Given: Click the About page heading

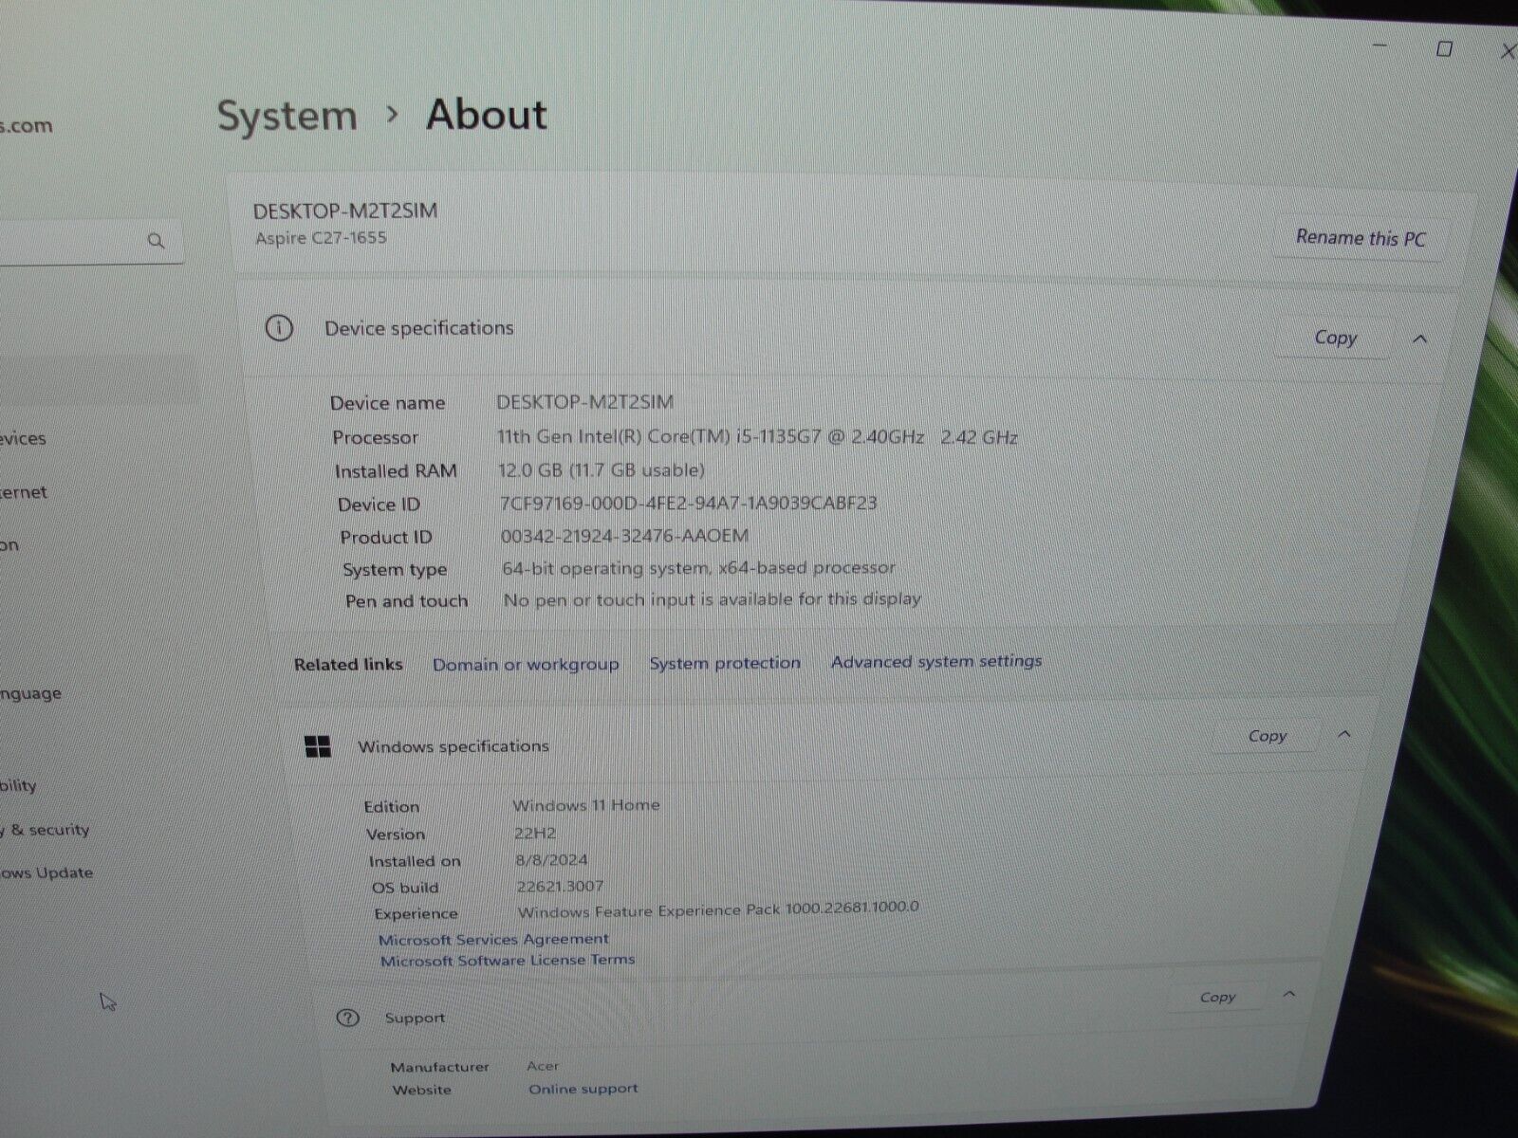Looking at the screenshot, I should (486, 115).
